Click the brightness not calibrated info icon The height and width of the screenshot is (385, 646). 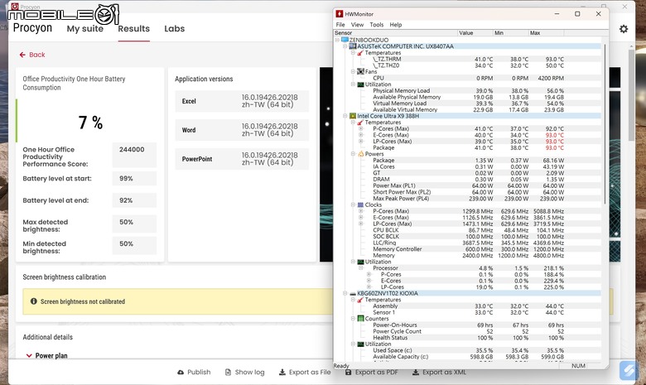click(33, 302)
